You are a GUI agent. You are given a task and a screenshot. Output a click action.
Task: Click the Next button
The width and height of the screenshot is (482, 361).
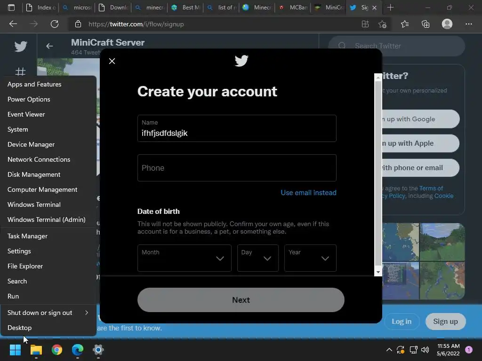[241, 300]
